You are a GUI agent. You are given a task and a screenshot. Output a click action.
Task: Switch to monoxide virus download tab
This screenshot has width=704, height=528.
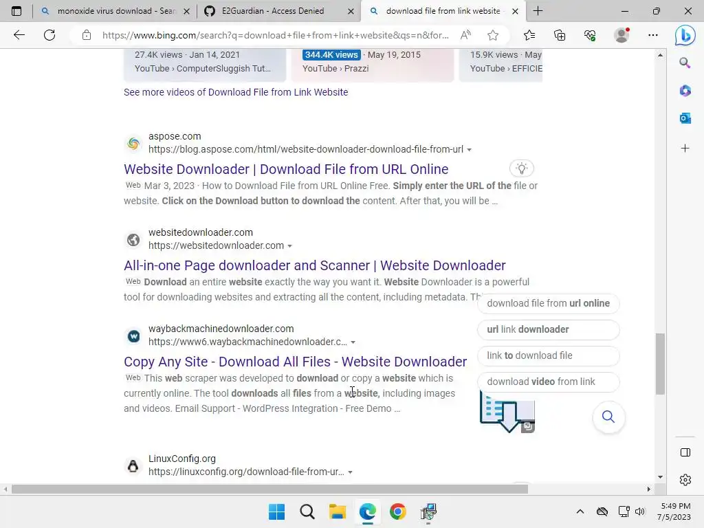click(x=115, y=11)
